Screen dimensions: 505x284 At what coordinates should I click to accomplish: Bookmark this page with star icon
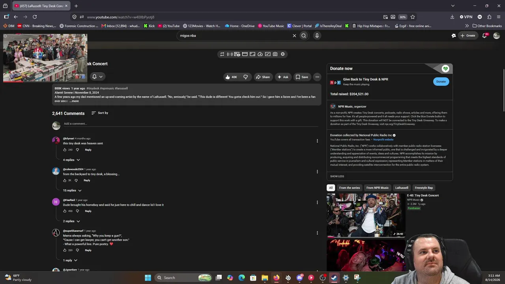pyautogui.click(x=413, y=17)
